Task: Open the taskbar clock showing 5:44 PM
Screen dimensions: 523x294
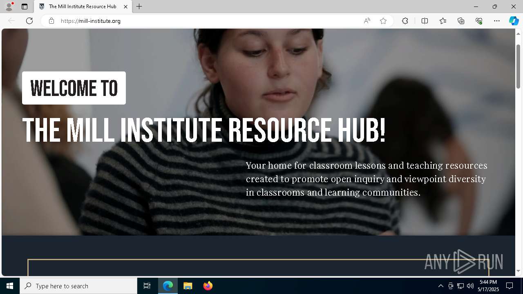Action: [x=489, y=286]
